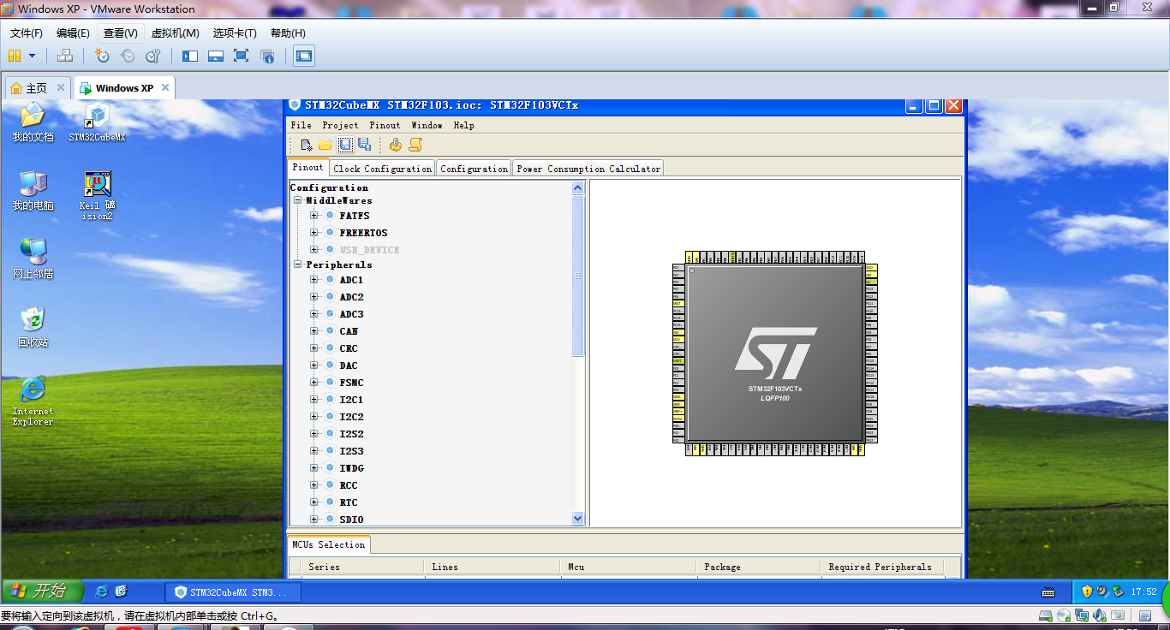Viewport: 1170px width, 630px height.
Task: Select SDIO in the peripherals tree
Action: click(x=351, y=520)
